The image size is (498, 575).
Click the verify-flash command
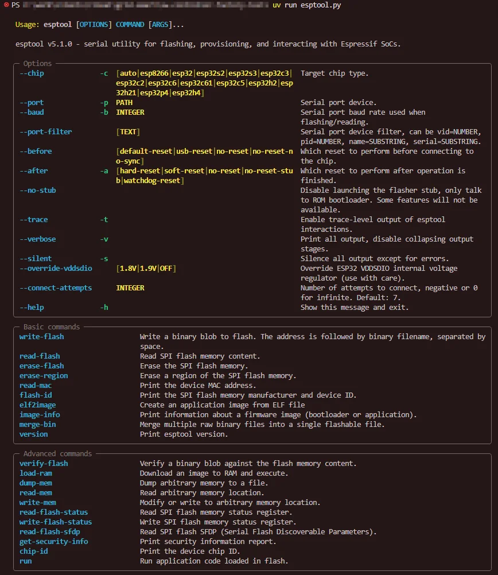pyautogui.click(x=44, y=464)
